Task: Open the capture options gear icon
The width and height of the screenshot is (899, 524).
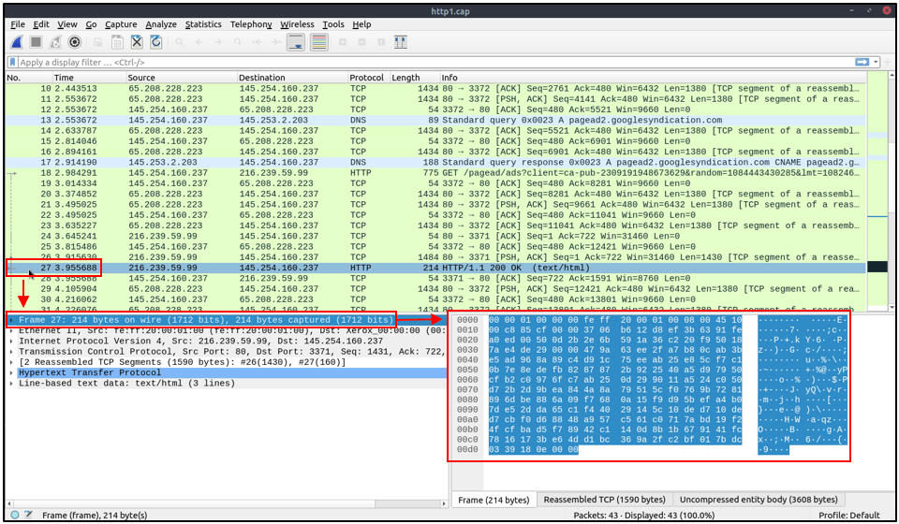Action: click(x=75, y=42)
